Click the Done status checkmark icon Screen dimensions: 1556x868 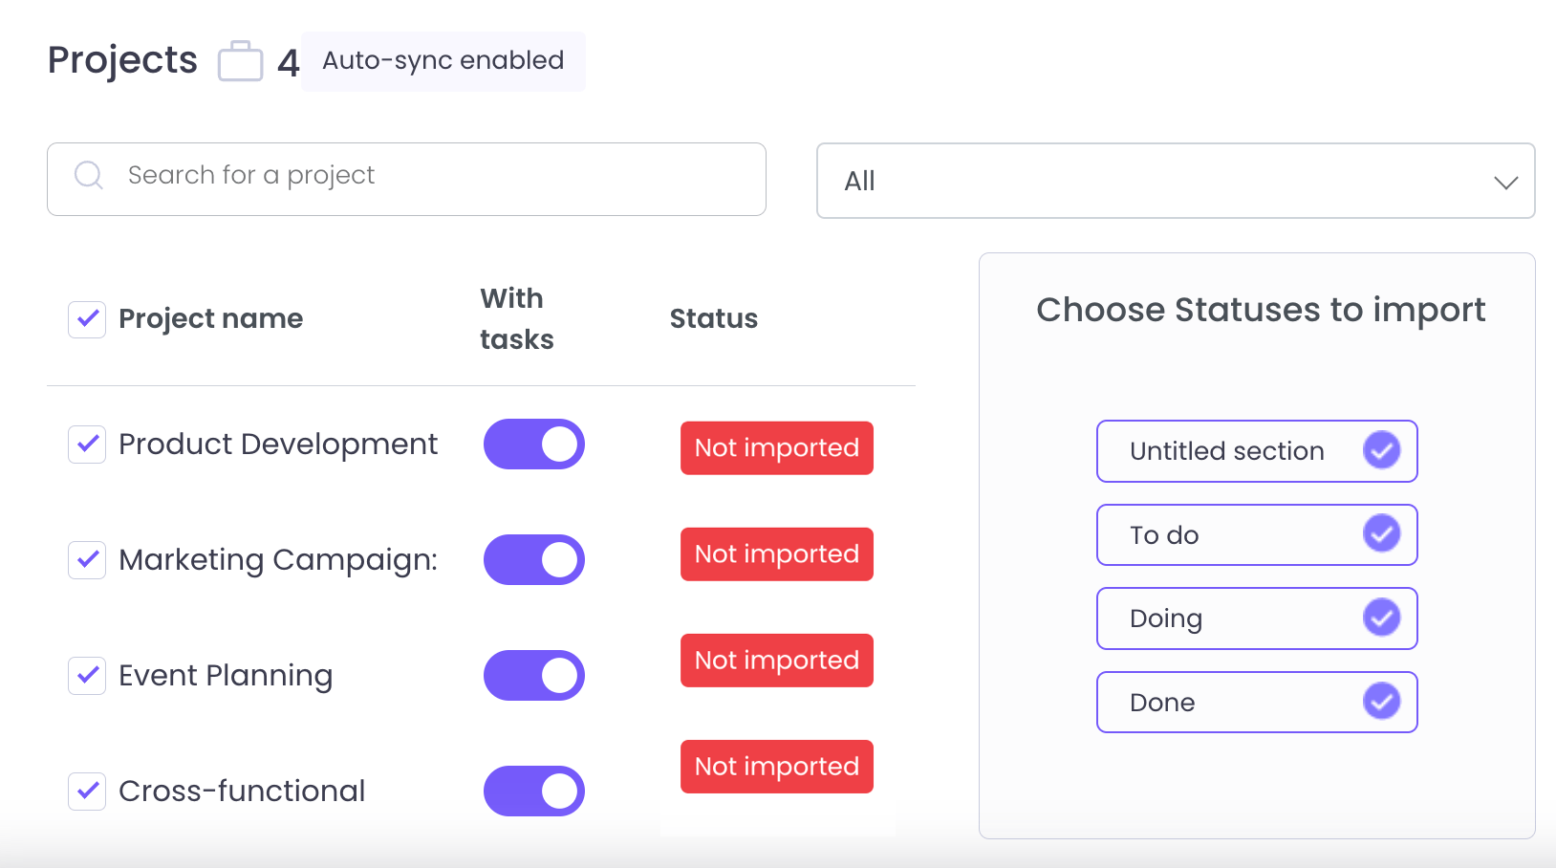[x=1381, y=702]
